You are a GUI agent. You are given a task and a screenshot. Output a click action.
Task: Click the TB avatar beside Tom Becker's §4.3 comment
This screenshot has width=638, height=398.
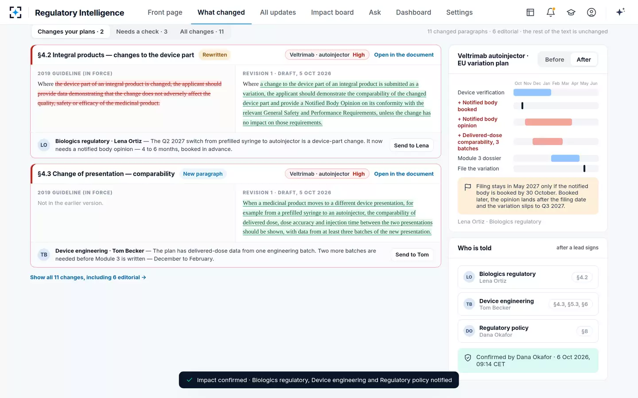pos(44,255)
